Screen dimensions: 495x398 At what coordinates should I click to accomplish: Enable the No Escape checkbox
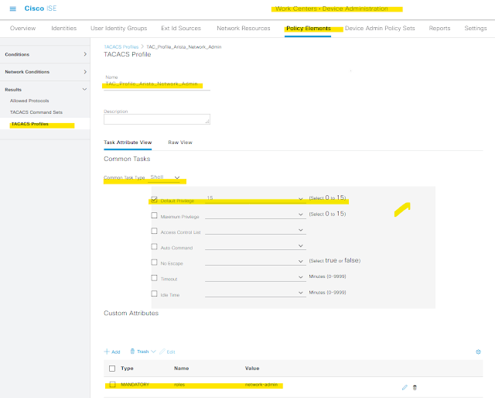click(x=154, y=262)
